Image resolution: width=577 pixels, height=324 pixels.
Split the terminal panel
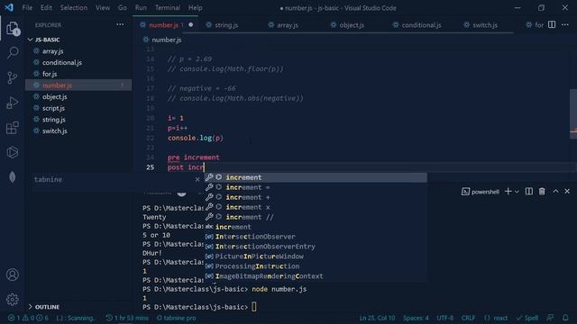pos(529,191)
